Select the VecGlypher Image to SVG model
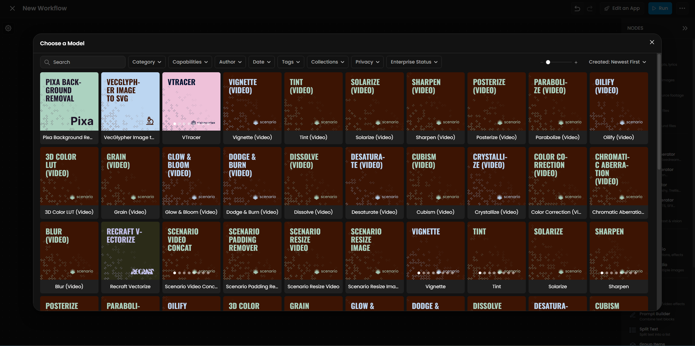This screenshot has width=695, height=346. point(130,108)
